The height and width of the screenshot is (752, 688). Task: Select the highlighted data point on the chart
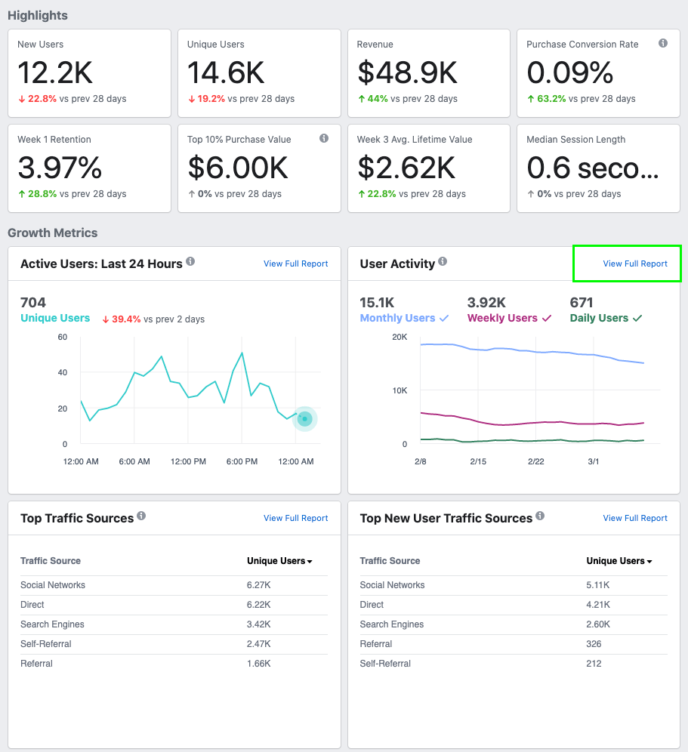click(304, 418)
